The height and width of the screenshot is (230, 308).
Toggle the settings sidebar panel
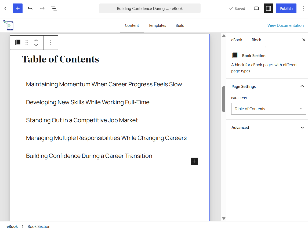pos(268,8)
